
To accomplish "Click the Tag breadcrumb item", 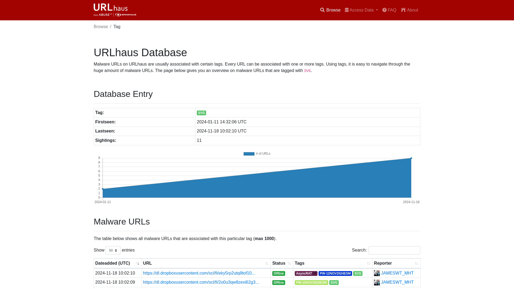I will [x=117, y=27].
